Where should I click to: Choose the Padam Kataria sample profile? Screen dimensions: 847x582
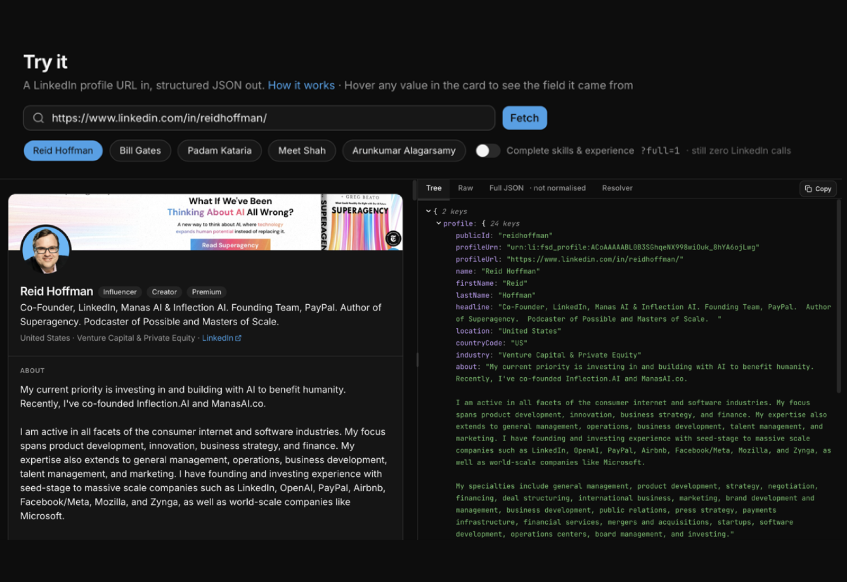point(220,151)
